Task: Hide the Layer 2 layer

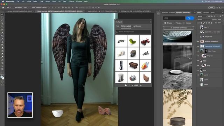Action: (198, 75)
